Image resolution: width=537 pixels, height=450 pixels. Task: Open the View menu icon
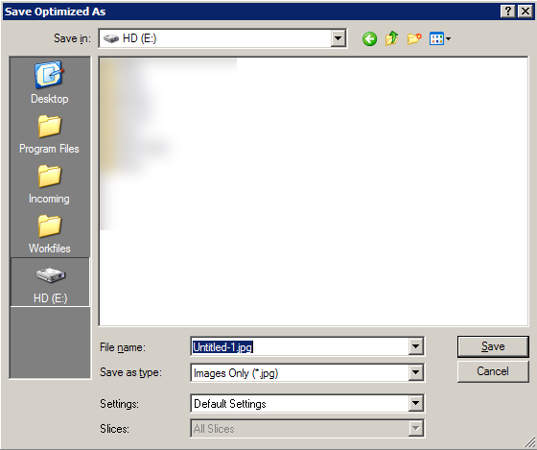(440, 38)
